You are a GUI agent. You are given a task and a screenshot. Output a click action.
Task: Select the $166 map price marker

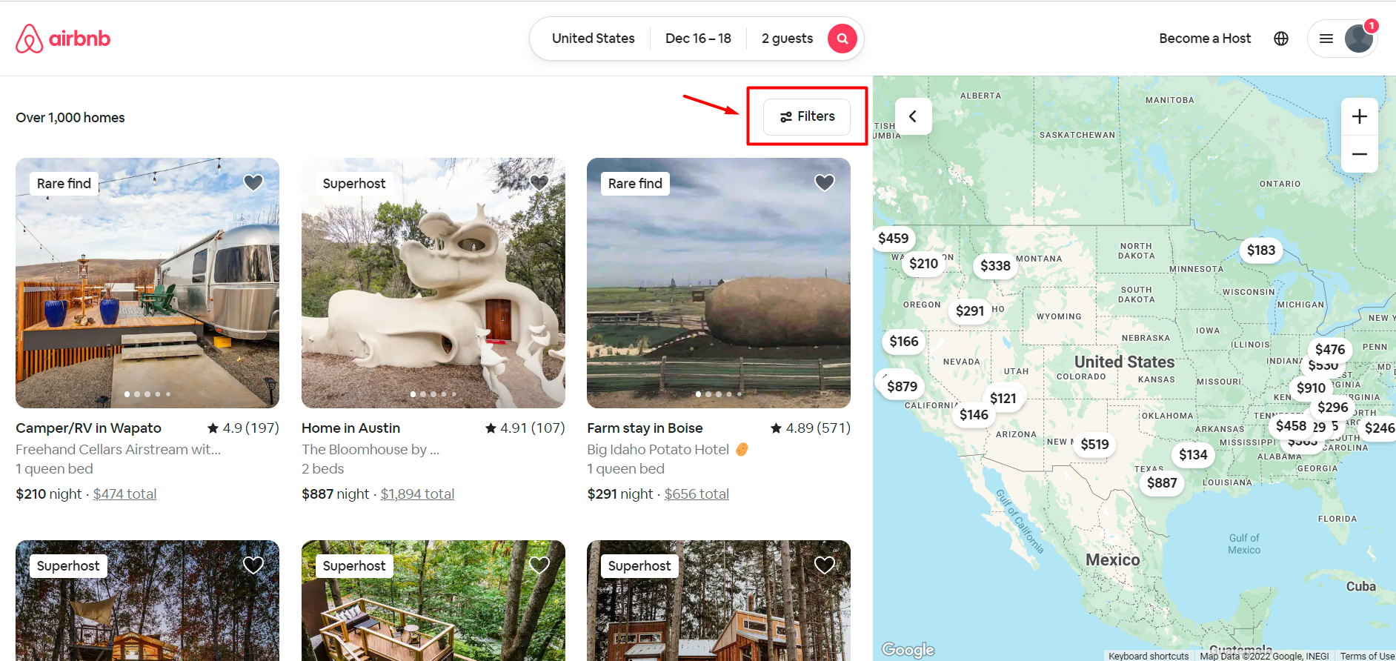tap(904, 342)
